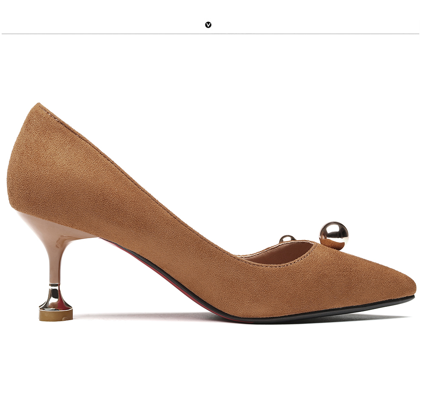Click the gold base of the heel tip
Screen dimensions: 422x396
click(56, 315)
